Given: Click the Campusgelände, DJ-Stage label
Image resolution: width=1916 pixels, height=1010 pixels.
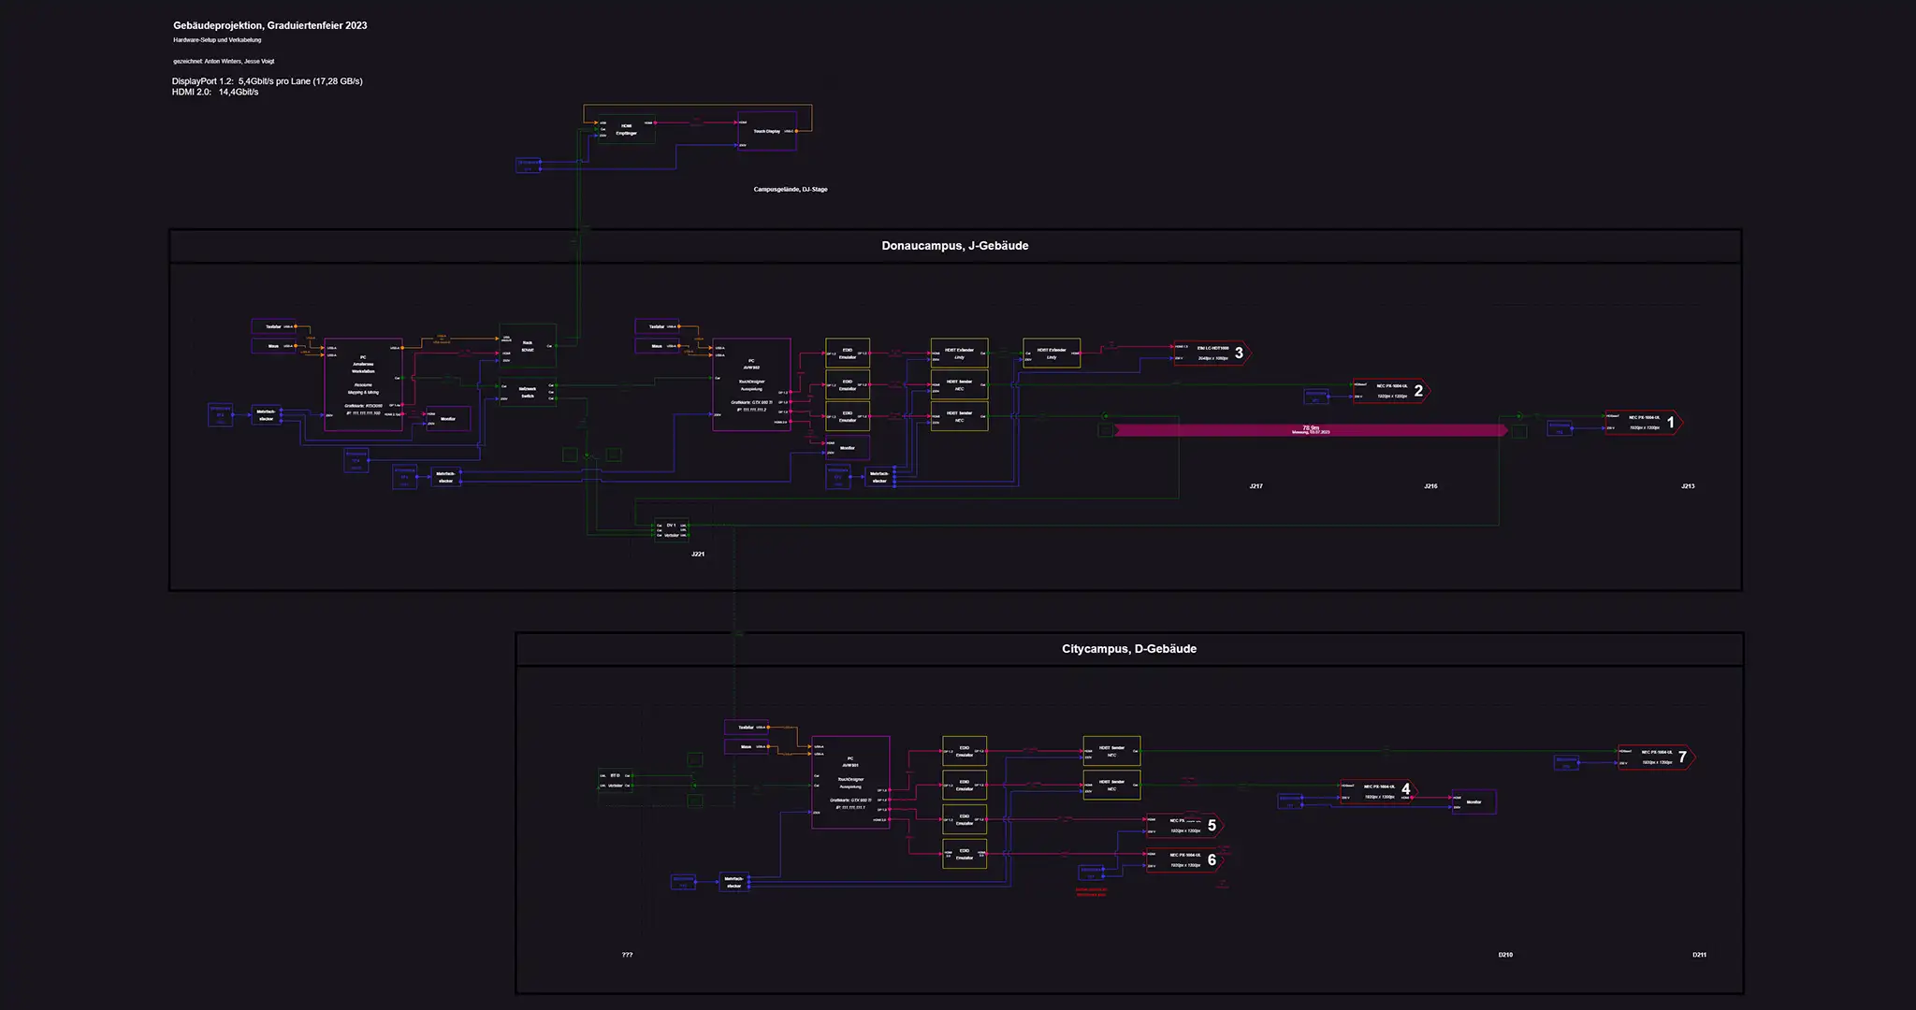Looking at the screenshot, I should [790, 190].
